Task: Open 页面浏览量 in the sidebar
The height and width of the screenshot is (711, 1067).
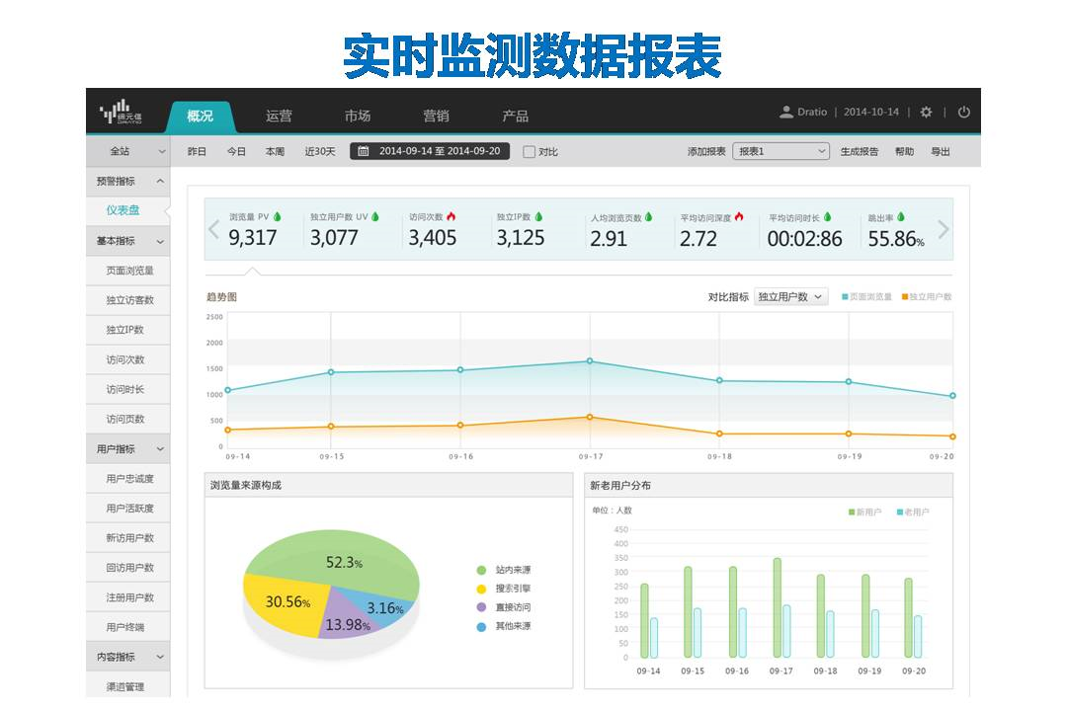Action: pos(127,271)
